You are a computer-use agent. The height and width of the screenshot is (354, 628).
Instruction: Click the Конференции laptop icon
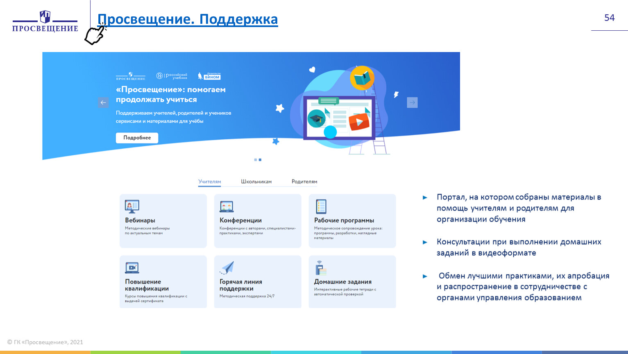point(227,206)
